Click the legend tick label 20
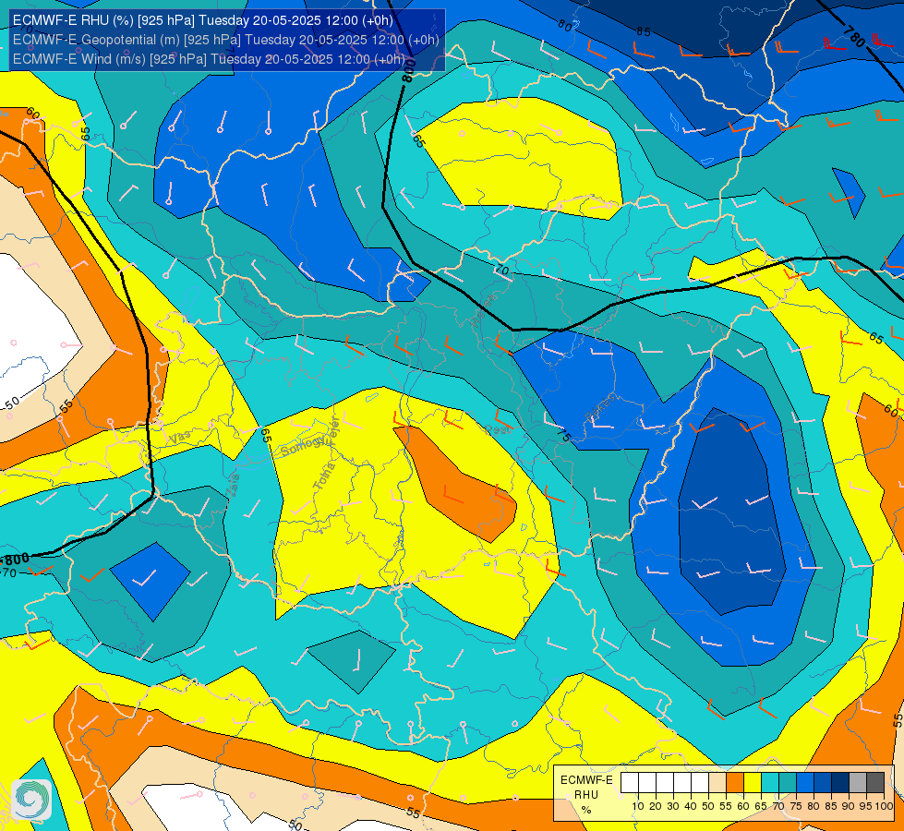Image resolution: width=904 pixels, height=831 pixels. pos(656,806)
